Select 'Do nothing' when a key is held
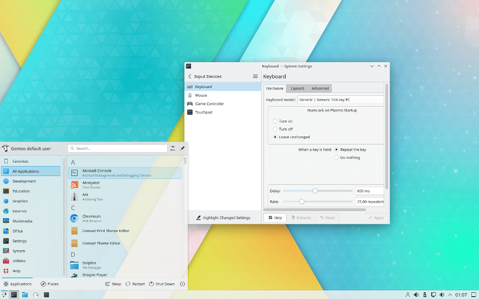 point(336,157)
